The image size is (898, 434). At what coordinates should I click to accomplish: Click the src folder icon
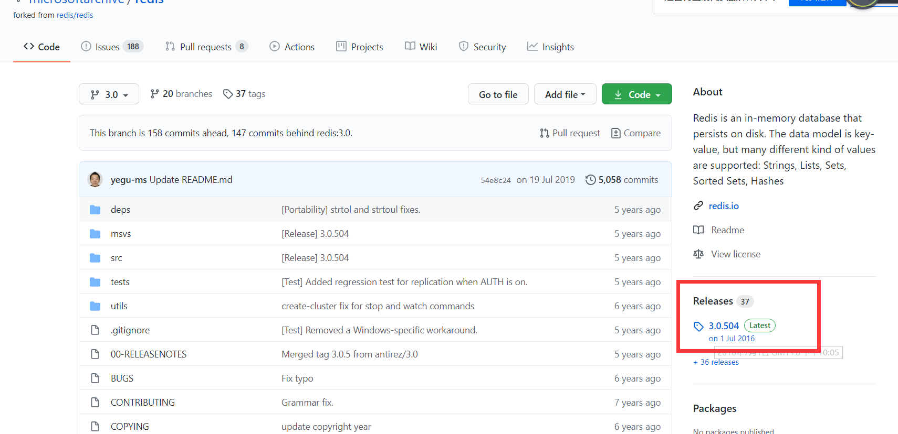click(95, 258)
